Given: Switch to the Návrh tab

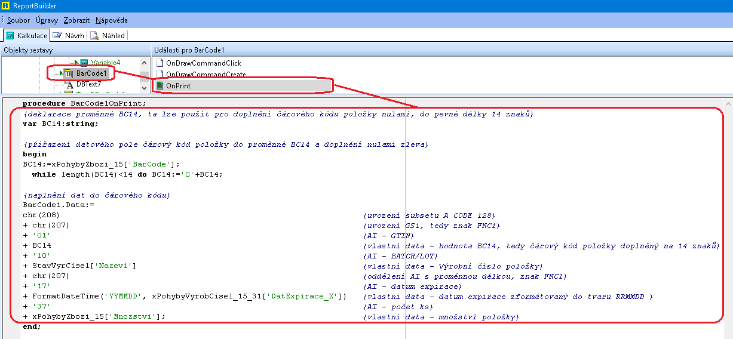Looking at the screenshot, I should (x=74, y=36).
